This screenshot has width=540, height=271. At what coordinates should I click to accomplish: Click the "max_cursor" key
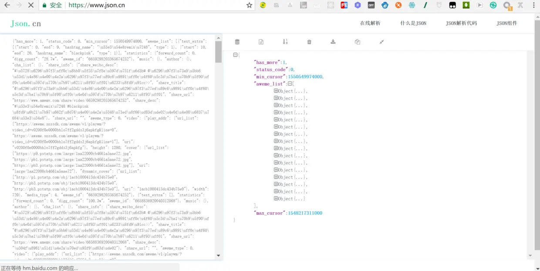(x=270, y=213)
